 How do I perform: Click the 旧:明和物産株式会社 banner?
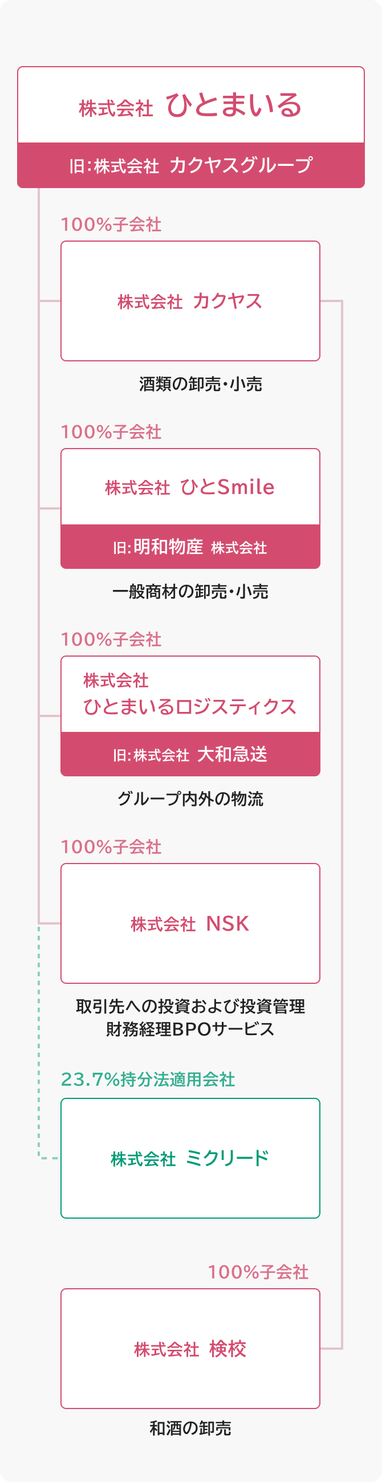coord(190,547)
